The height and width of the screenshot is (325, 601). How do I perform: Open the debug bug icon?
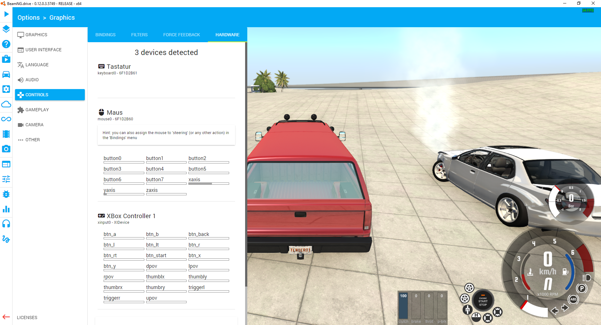point(6,194)
